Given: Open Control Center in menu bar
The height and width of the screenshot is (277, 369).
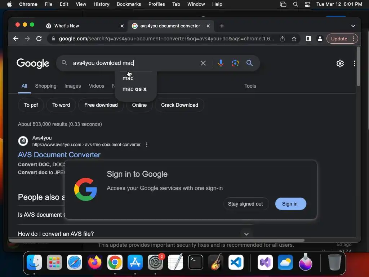Looking at the screenshot, I should [x=307, y=4].
